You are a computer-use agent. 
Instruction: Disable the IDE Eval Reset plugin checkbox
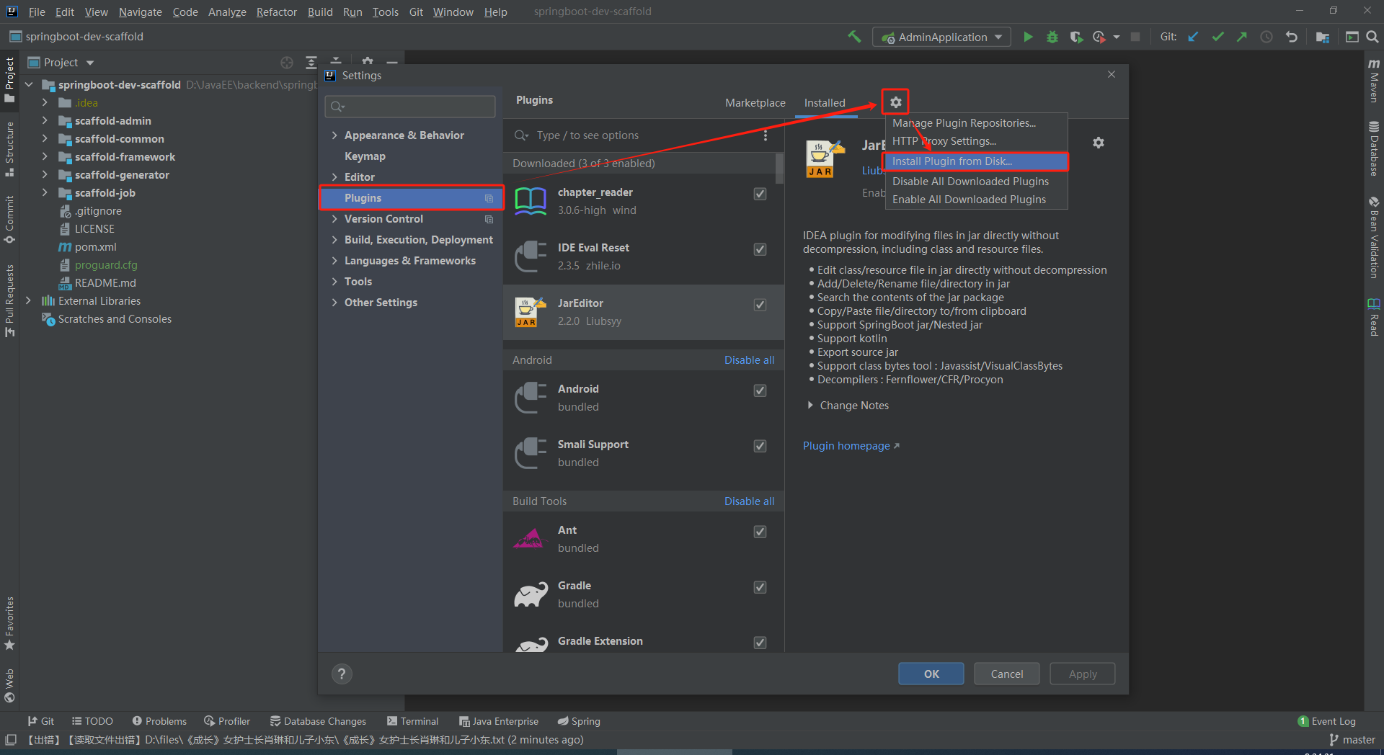[x=760, y=249]
